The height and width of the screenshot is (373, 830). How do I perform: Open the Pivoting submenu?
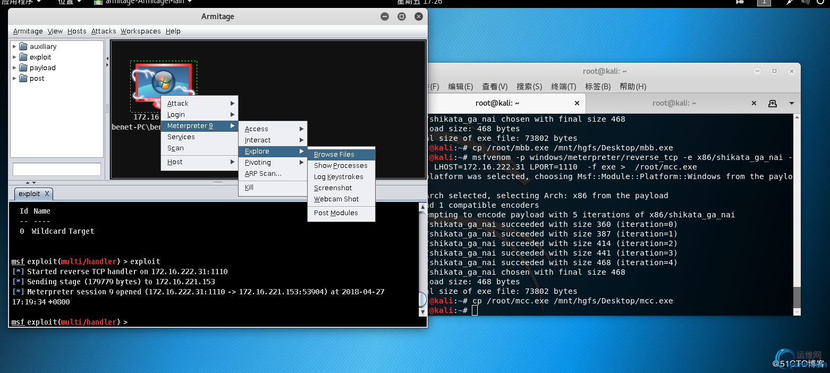point(273,162)
